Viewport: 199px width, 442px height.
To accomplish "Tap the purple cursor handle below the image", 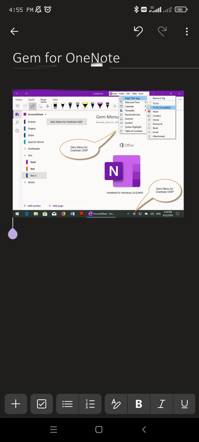I will [13, 233].
